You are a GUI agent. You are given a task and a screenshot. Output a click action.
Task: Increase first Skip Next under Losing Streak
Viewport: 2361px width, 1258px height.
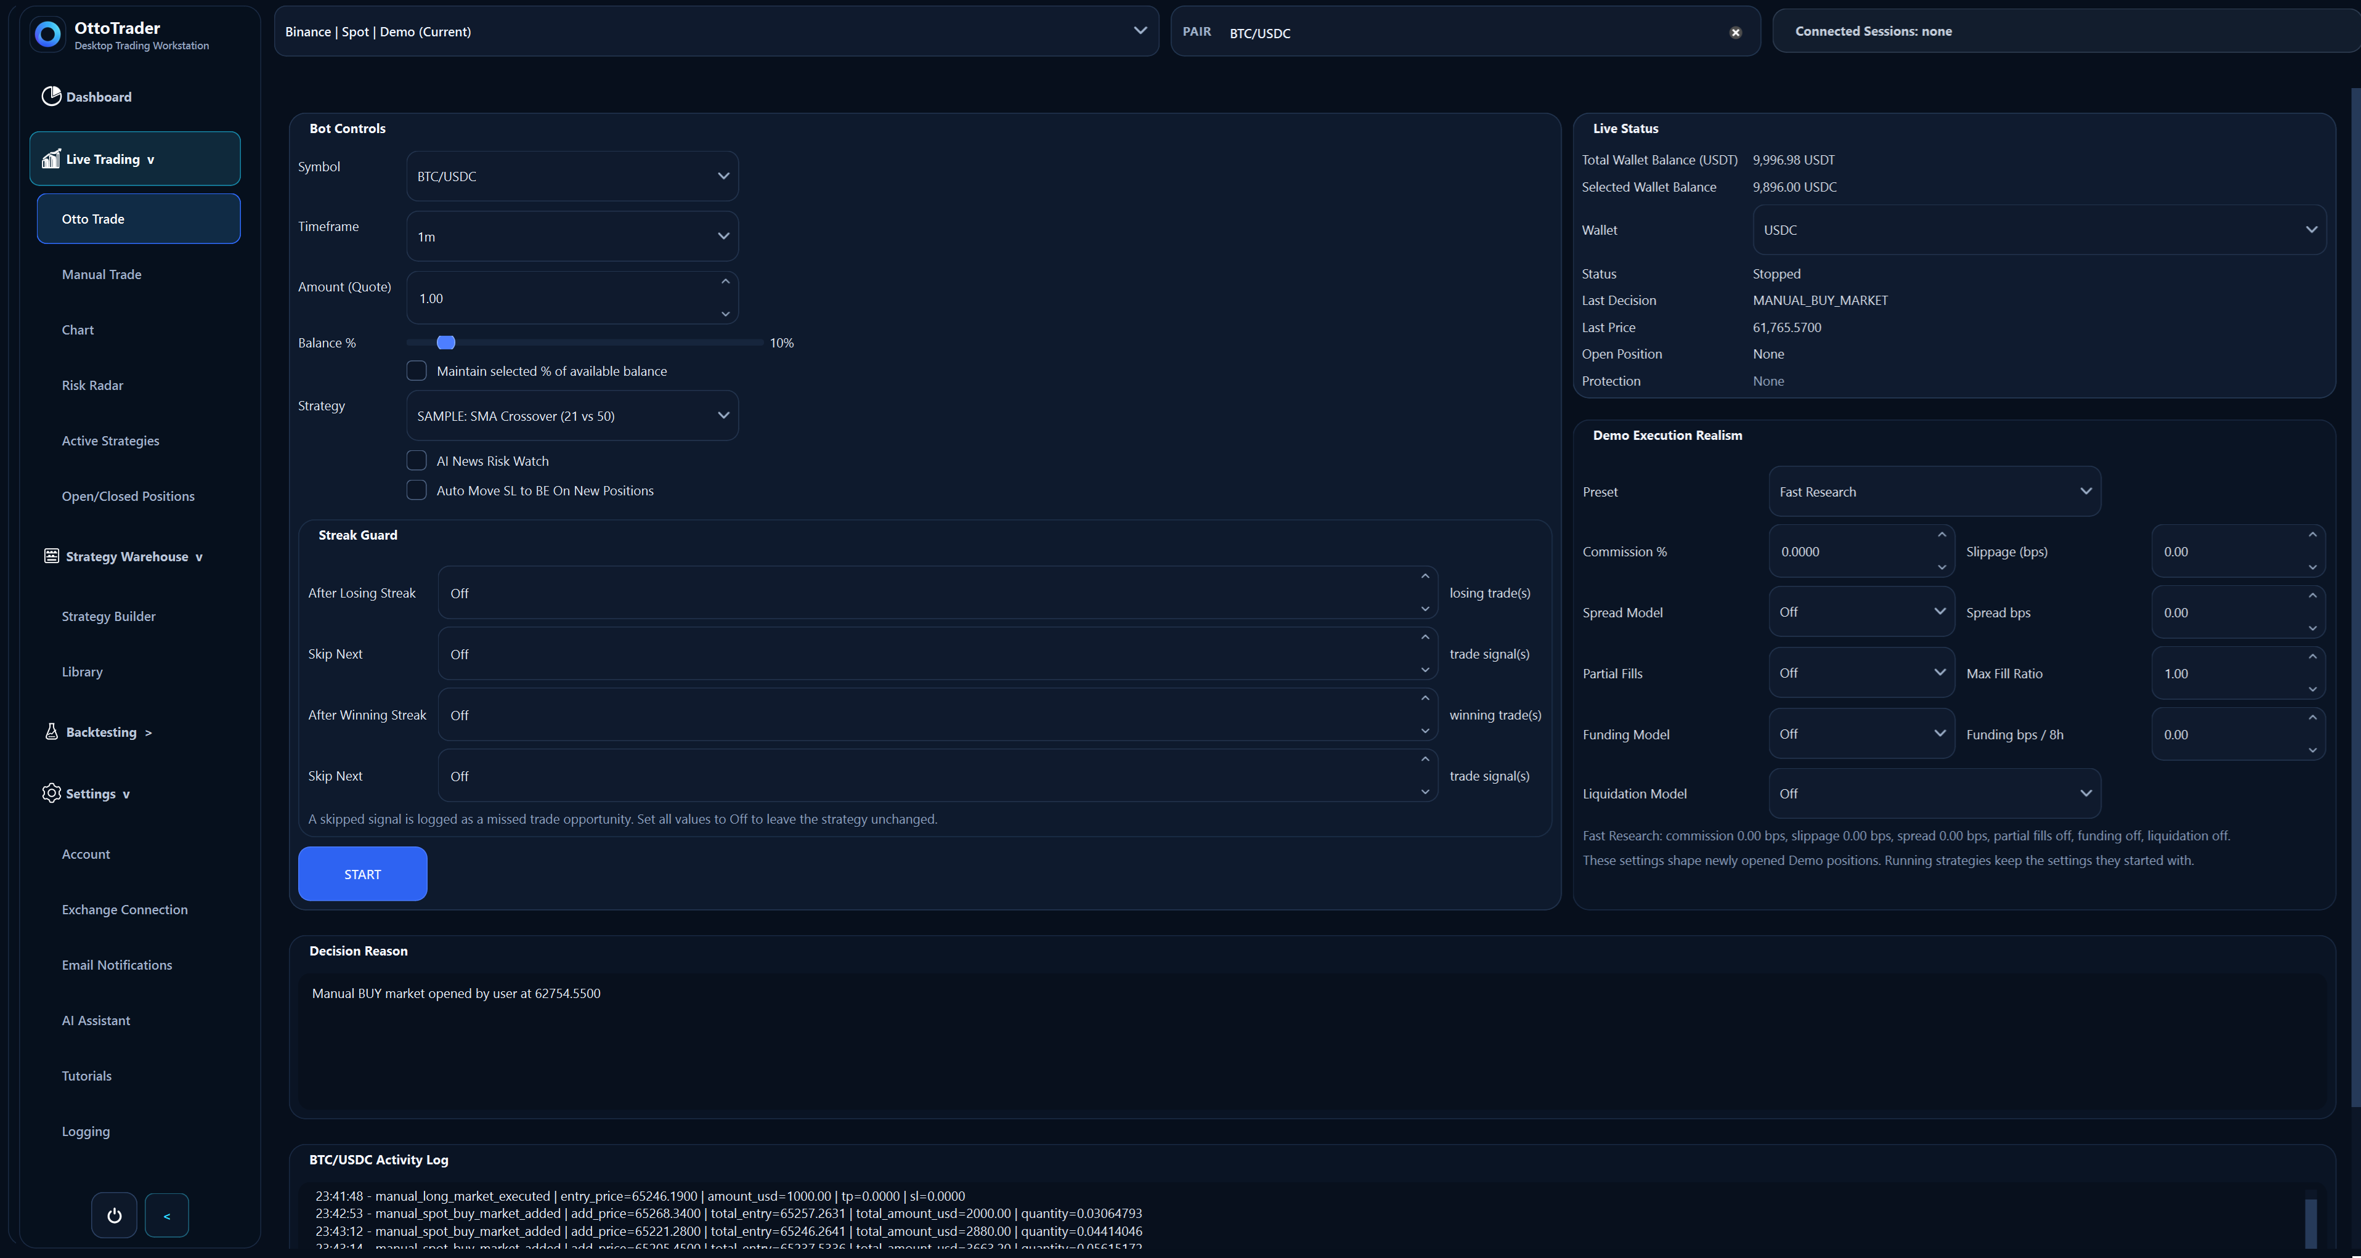point(1425,637)
